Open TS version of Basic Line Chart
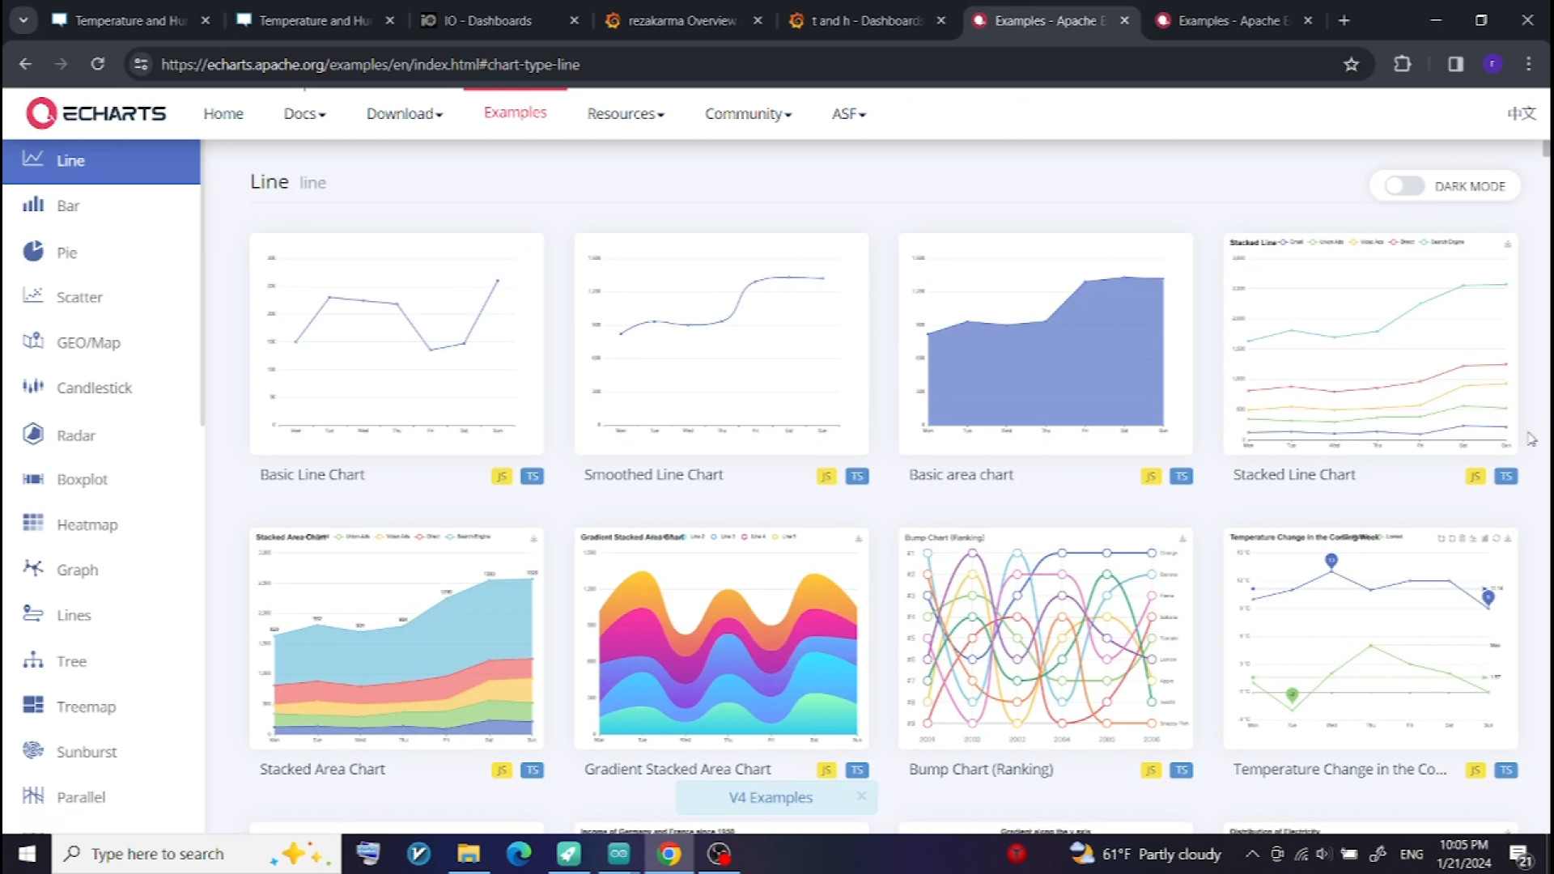Viewport: 1554px width, 874px height. 533,476
